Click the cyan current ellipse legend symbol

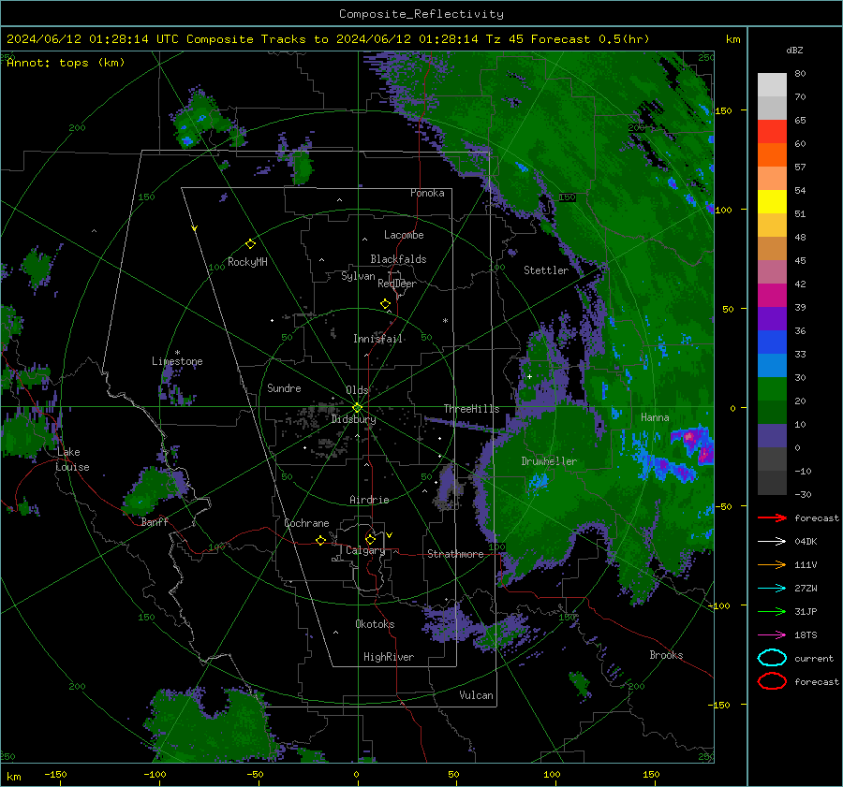tap(772, 658)
